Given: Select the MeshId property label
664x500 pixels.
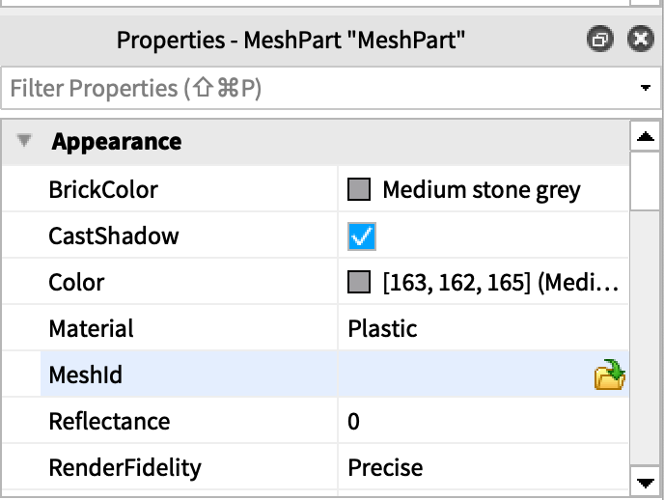Looking at the screenshot, I should (x=86, y=375).
